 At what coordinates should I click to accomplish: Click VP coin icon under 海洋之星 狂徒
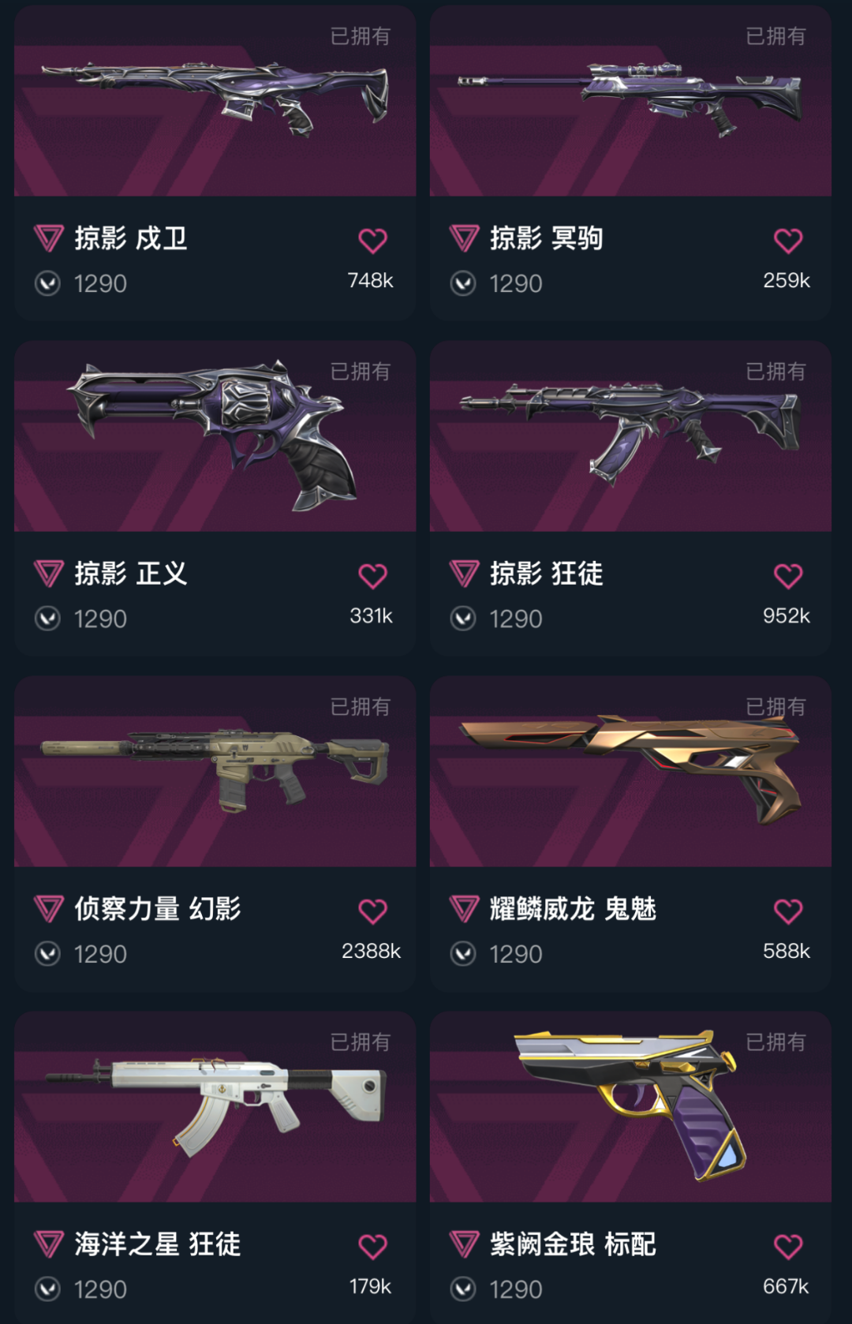click(48, 1289)
